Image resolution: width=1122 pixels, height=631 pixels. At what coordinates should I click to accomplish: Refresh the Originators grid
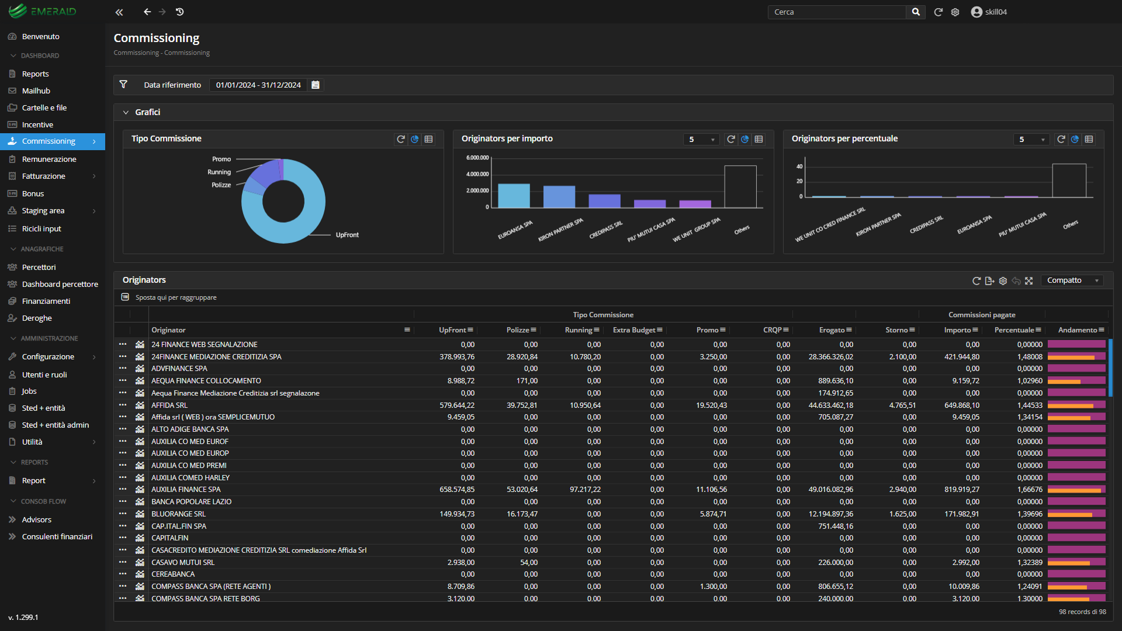pos(976,280)
